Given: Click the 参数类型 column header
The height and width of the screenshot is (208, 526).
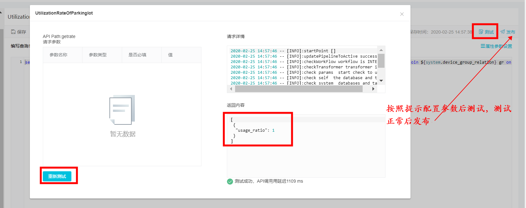Looking at the screenshot, I should (98, 55).
